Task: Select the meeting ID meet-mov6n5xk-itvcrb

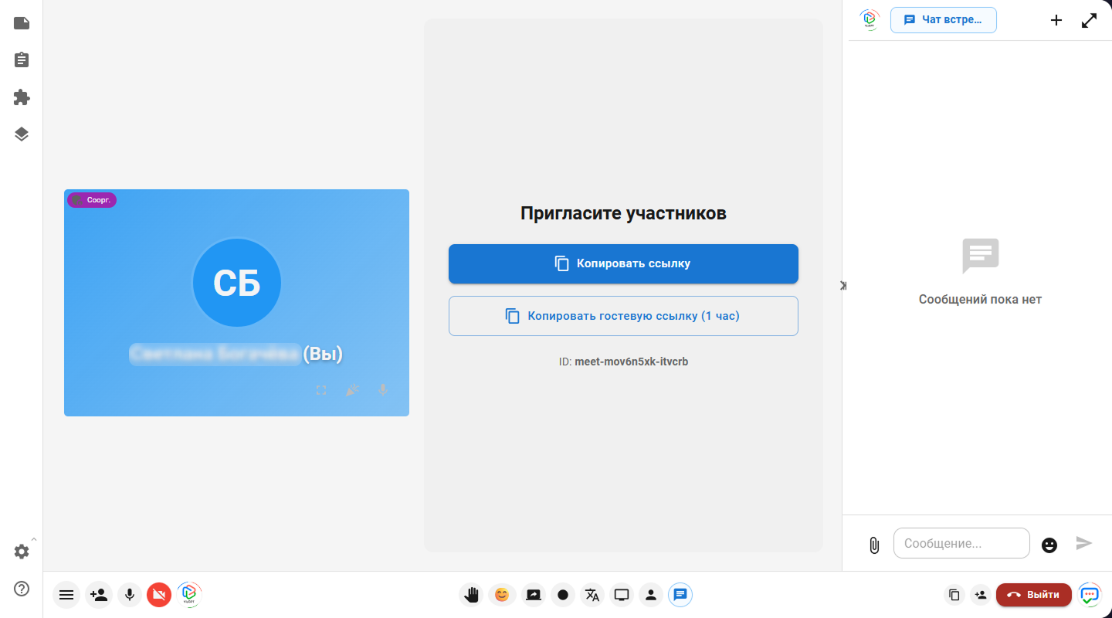Action: click(631, 361)
